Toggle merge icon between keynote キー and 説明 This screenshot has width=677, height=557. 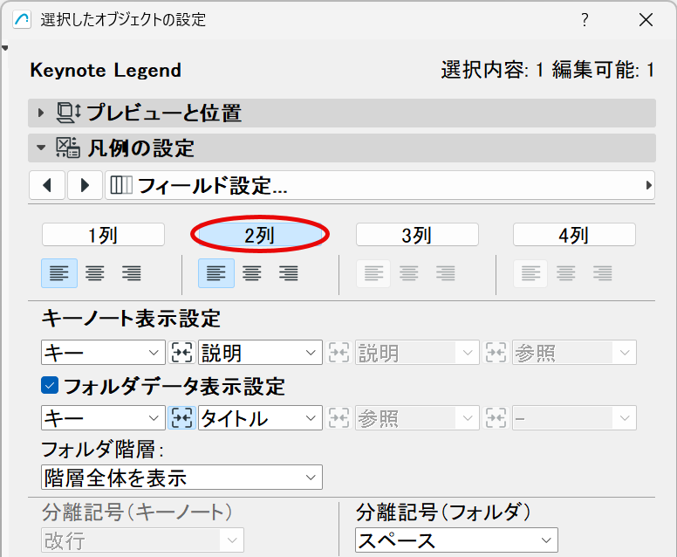click(x=181, y=353)
